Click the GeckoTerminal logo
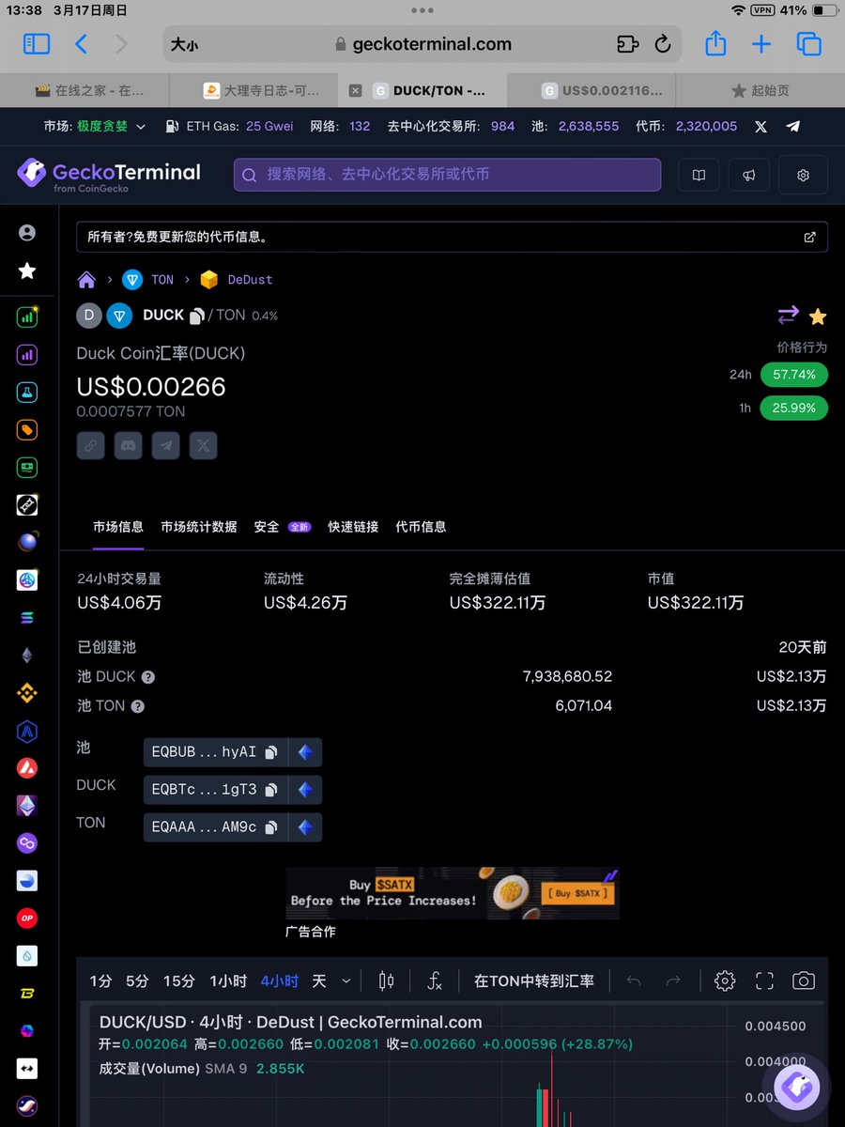845x1127 pixels. (x=109, y=175)
